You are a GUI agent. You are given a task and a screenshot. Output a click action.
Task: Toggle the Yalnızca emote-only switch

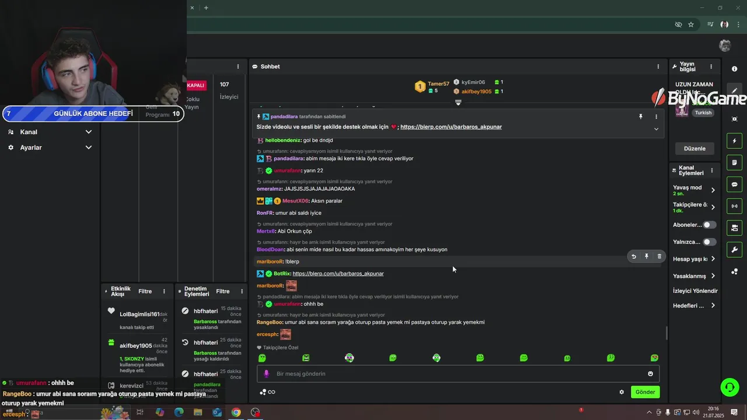[709, 242]
